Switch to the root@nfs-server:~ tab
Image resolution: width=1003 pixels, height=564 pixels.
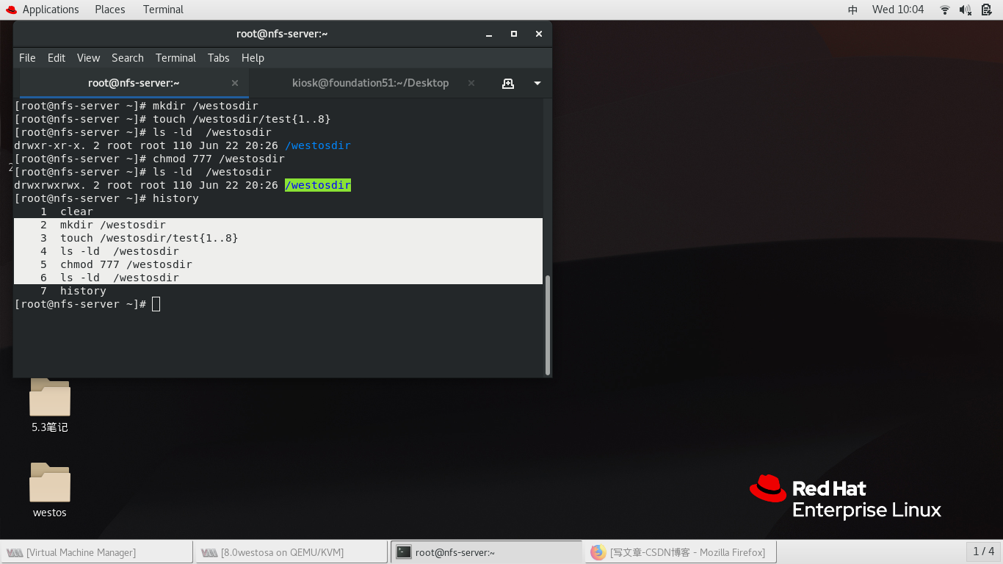tap(134, 83)
